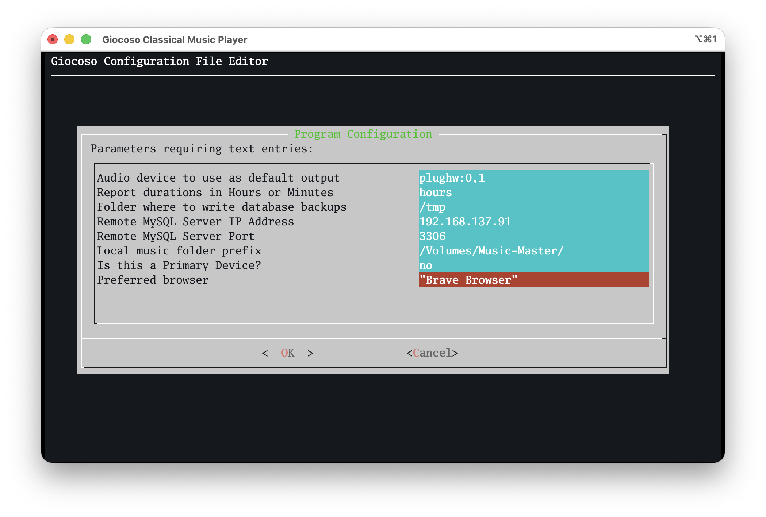Viewport: 766px width, 517px height.
Task: Click the Cancel button
Action: (432, 353)
